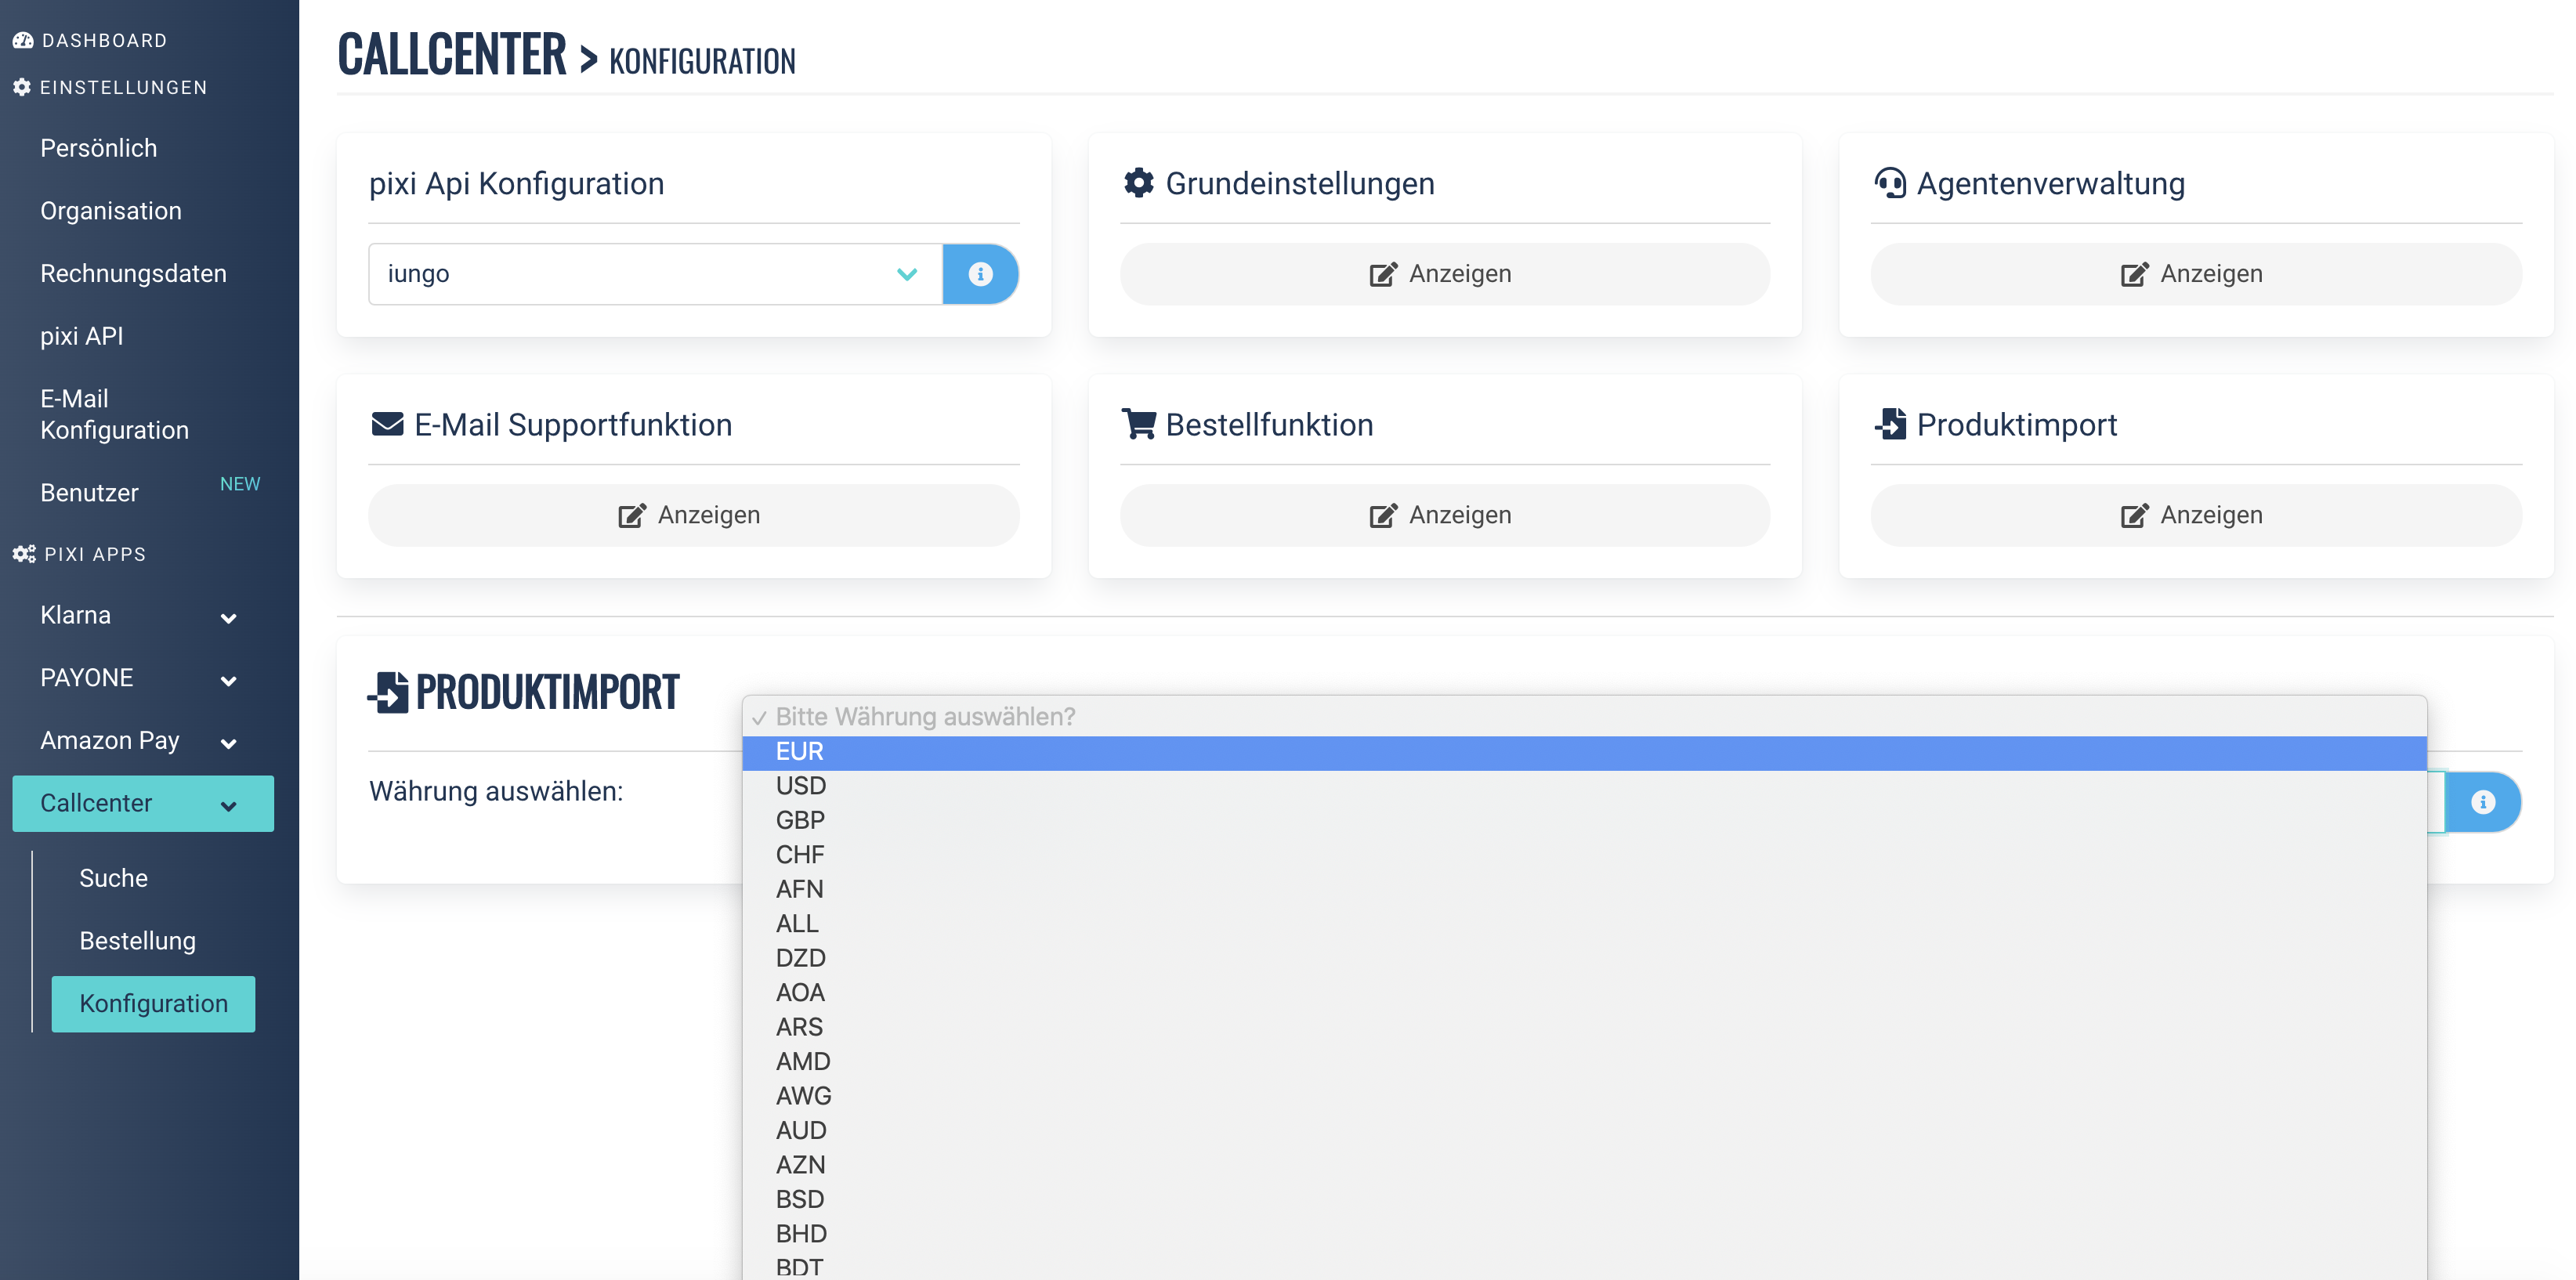Open Callcenter Bestellung subpage
Viewport: 2576px width, 1280px height.
click(138, 941)
